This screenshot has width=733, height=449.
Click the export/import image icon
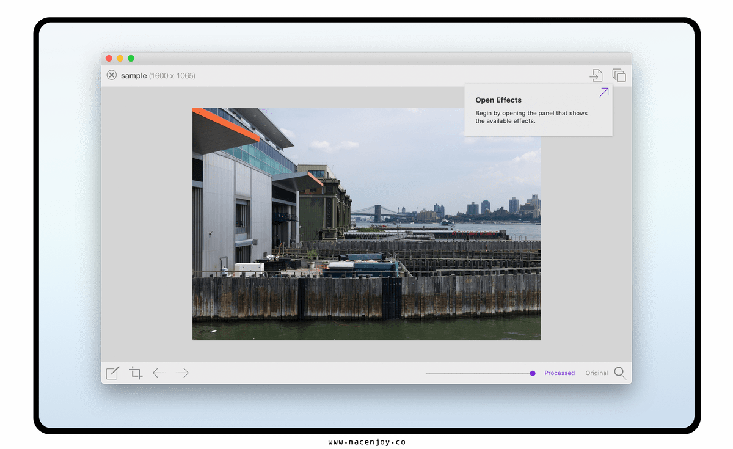pos(596,75)
